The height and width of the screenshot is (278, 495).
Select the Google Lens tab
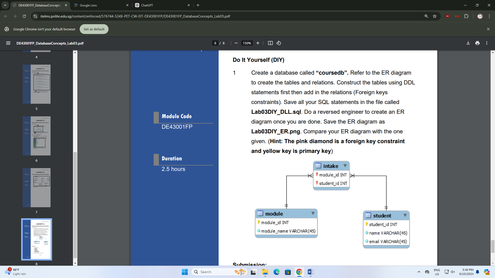pos(100,5)
